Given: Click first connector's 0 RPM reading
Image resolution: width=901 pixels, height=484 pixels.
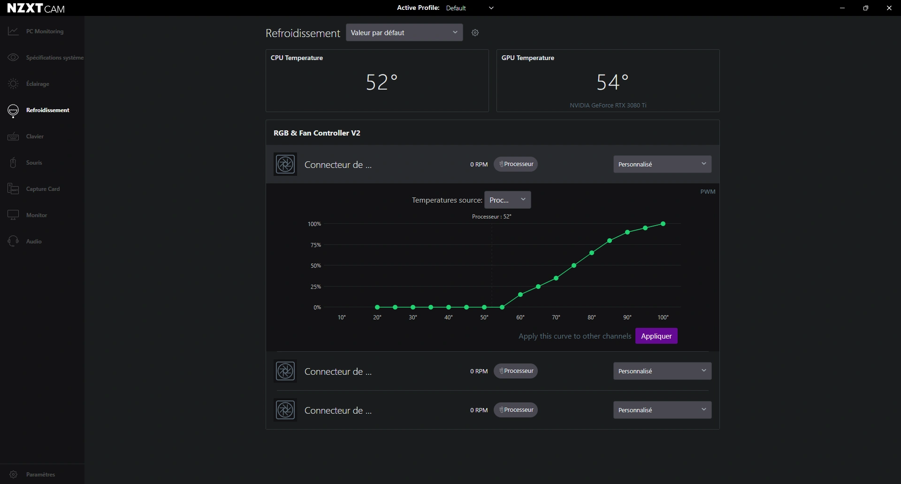Looking at the screenshot, I should pos(479,165).
